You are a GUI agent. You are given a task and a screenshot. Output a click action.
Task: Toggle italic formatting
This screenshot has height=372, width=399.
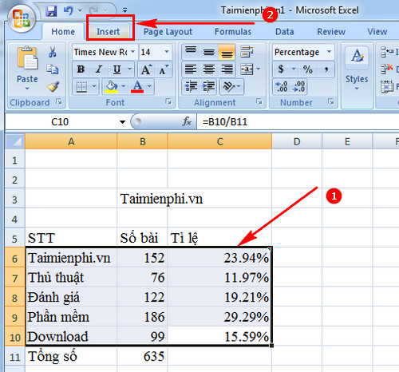click(99, 69)
